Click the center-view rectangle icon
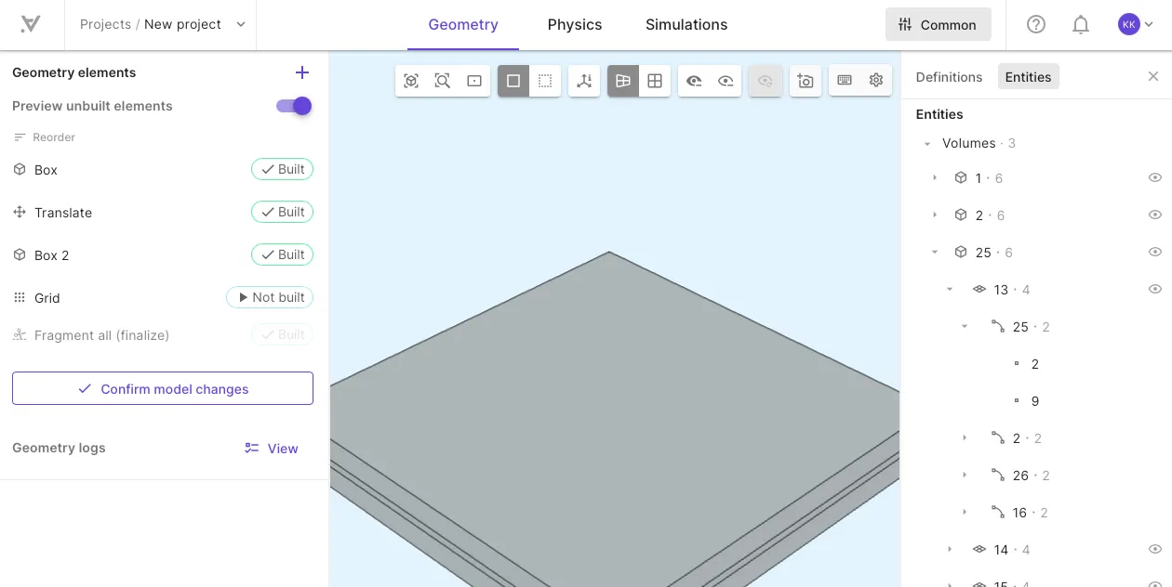Screen dimensions: 1172x587 [x=474, y=81]
